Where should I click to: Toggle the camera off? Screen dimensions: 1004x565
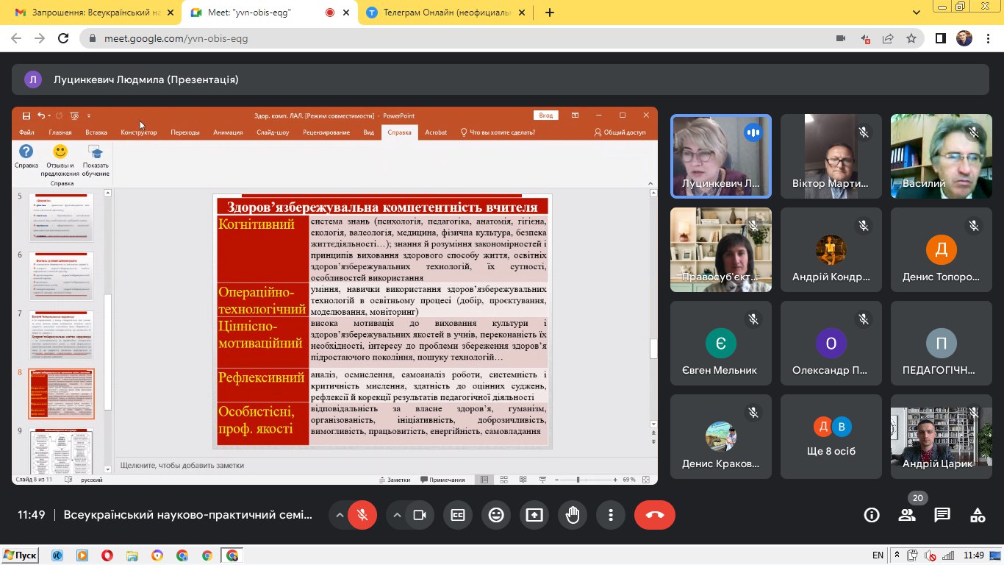(x=420, y=515)
